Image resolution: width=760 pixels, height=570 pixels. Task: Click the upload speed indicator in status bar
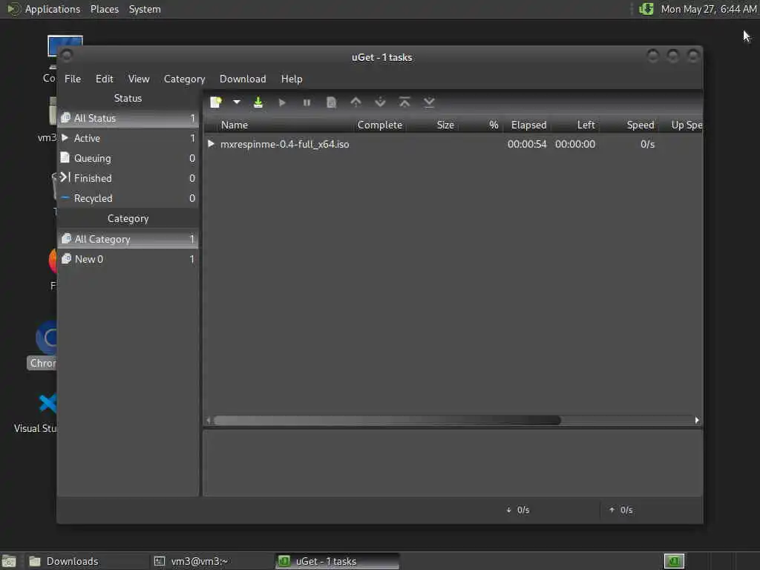pos(621,510)
